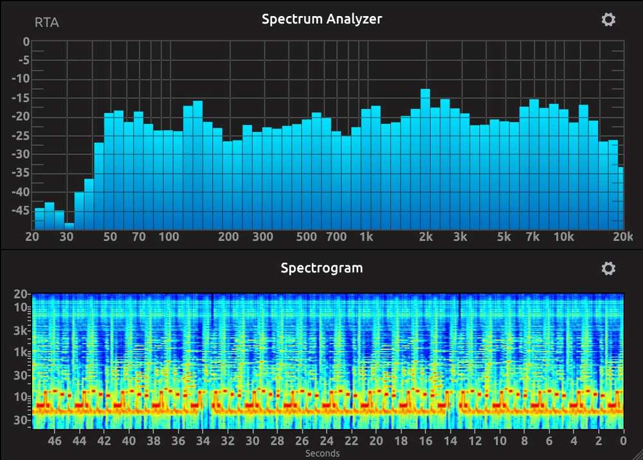Select the 1k frequency axis label
Screen dimensions: 643x460
367,236
